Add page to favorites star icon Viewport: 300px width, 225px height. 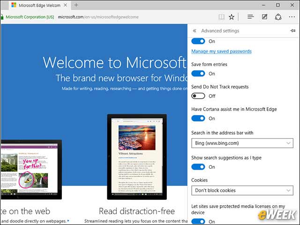(232, 17)
